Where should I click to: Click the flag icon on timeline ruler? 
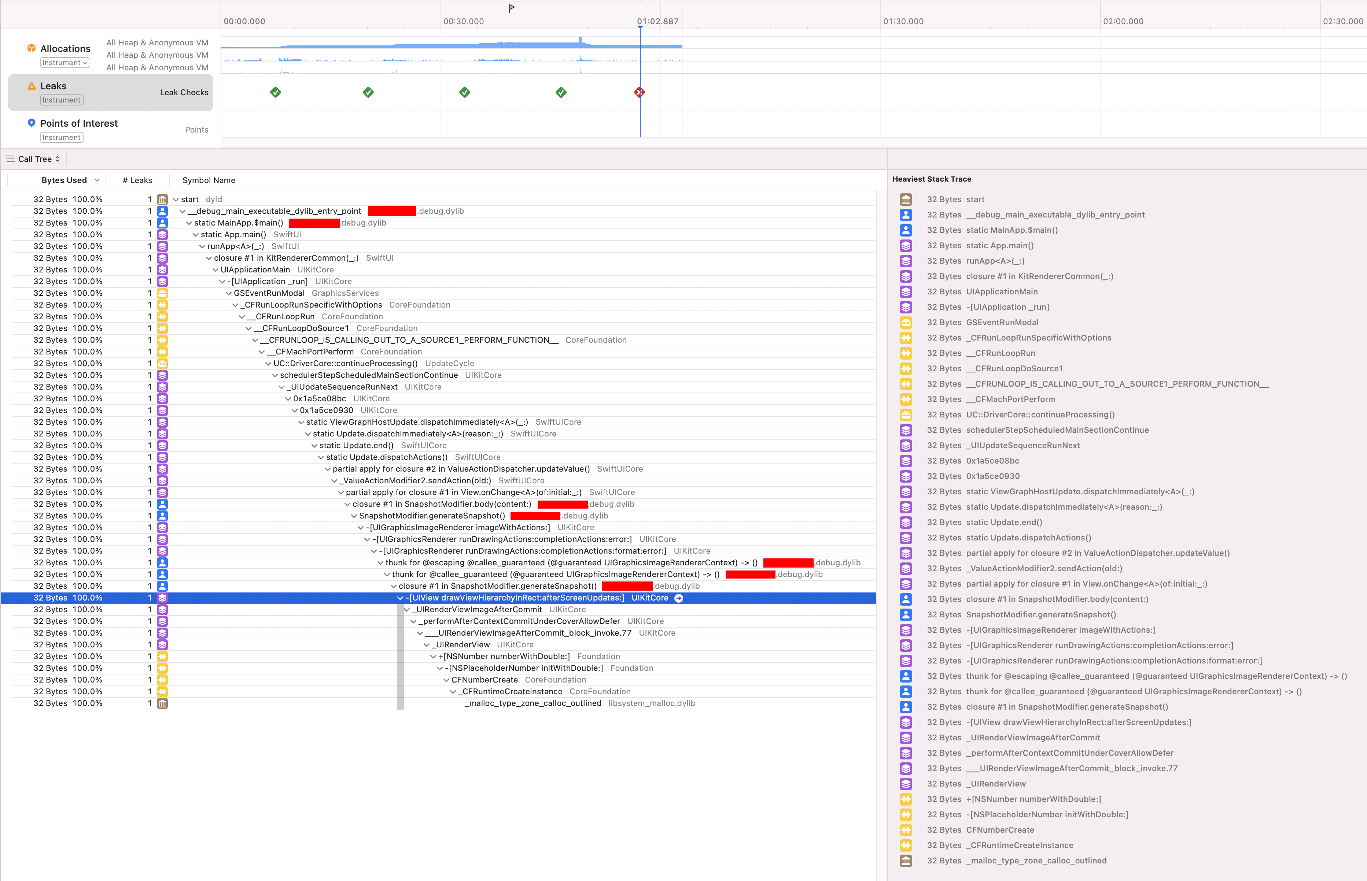coord(512,8)
